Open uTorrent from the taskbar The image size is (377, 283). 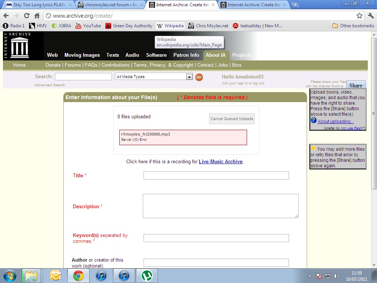click(147, 276)
